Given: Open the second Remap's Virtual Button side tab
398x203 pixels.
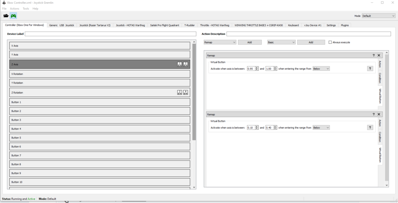Looking at the screenshot, I should pyautogui.click(x=380, y=155).
